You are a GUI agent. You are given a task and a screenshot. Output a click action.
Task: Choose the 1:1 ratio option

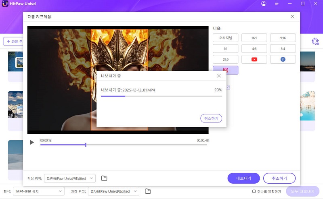tap(226, 49)
